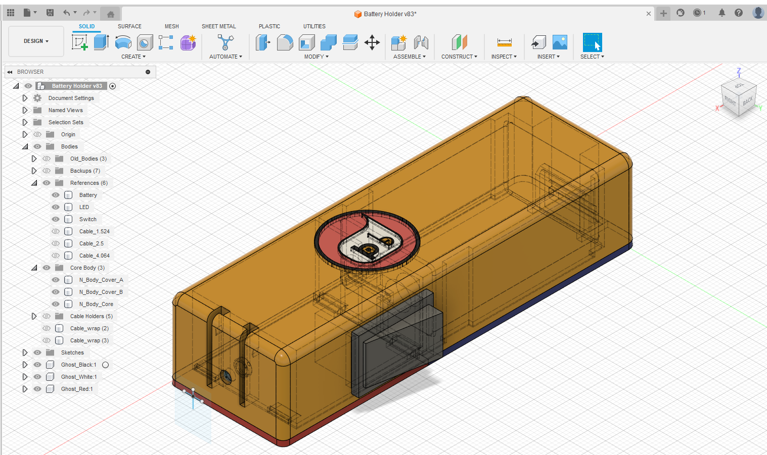Expand the Old_Bodies folder
Image resolution: width=767 pixels, height=455 pixels.
[x=34, y=159]
